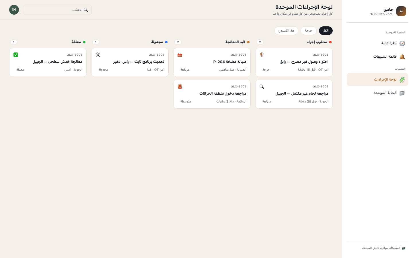Open card احتواء وصول غير مصرح — رابغ
This screenshot has height=258, width=413.
(x=294, y=62)
